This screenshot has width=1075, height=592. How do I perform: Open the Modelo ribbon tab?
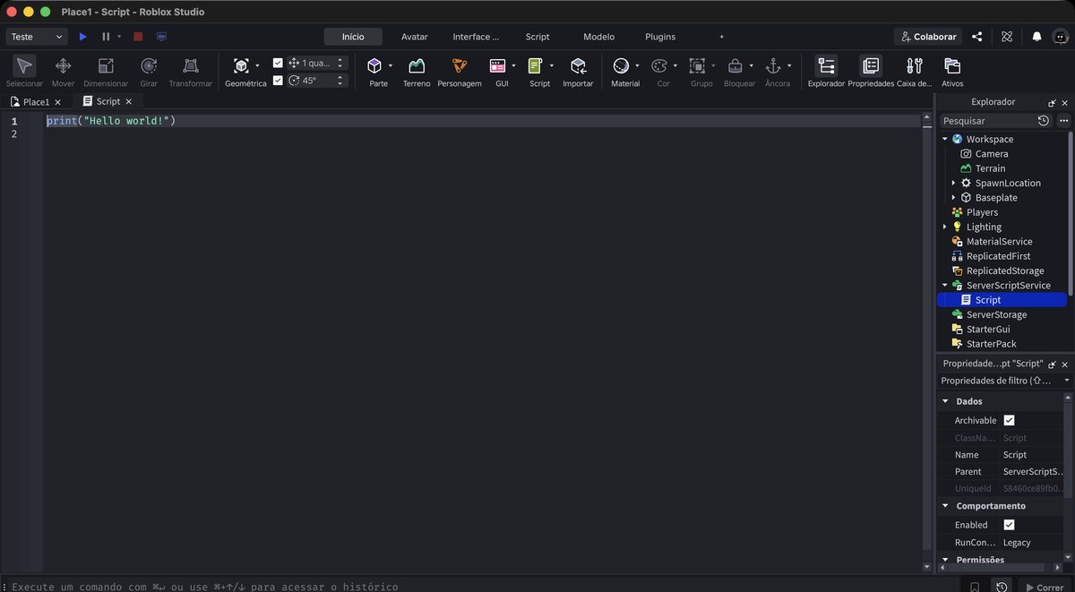pos(598,37)
